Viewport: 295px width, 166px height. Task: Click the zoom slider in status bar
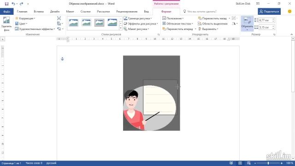pos(268,163)
